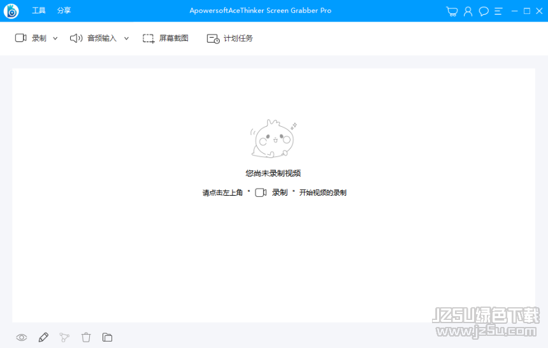Click 请点击左上角 hint text
This screenshot has width=548, height=348.
pos(222,192)
